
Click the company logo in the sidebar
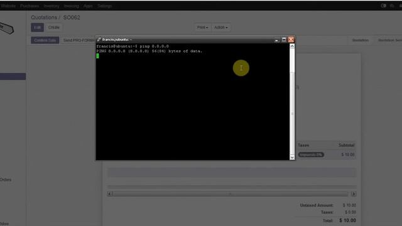(7, 28)
